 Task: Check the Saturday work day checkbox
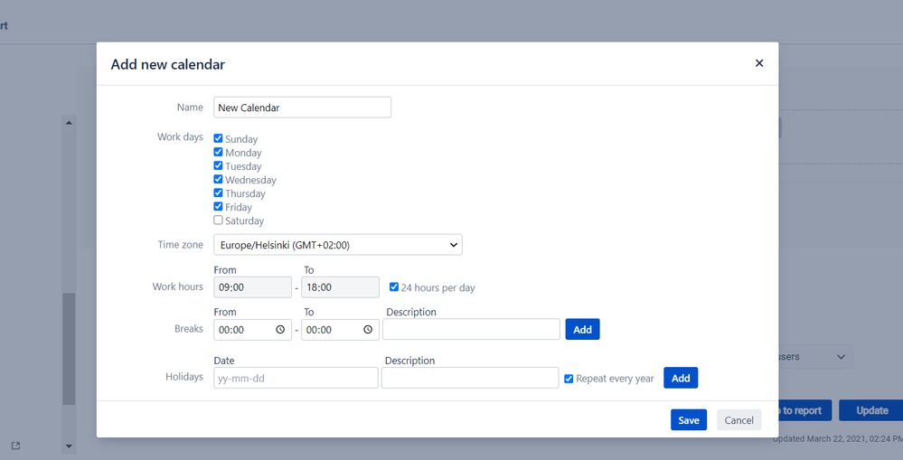(x=218, y=220)
